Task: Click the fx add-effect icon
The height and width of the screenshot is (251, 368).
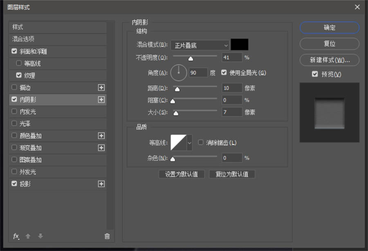Action: pos(16,236)
